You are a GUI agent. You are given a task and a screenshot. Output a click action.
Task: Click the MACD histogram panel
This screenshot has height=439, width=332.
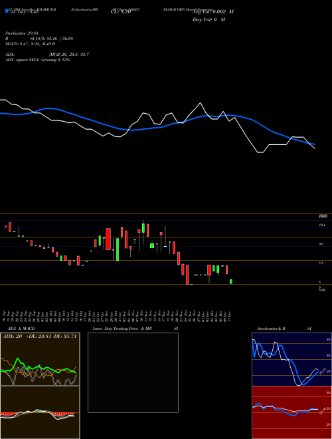click(40, 412)
